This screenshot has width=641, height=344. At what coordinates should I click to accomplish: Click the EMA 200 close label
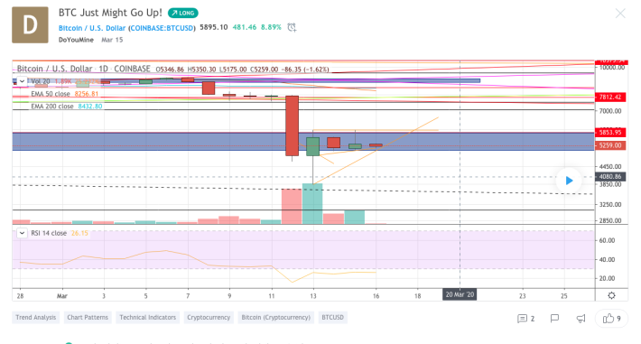(52, 107)
